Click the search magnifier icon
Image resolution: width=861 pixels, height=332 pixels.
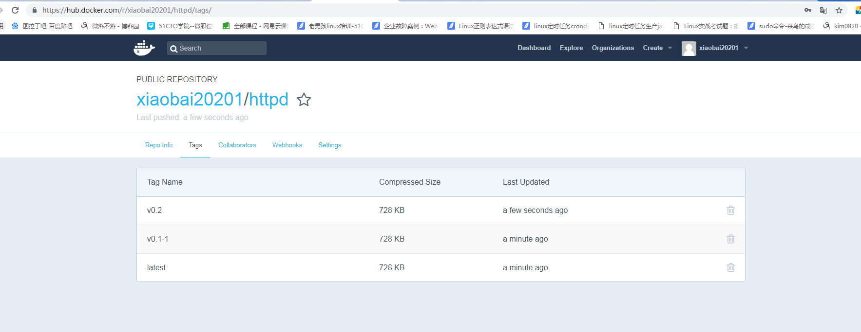click(x=173, y=49)
